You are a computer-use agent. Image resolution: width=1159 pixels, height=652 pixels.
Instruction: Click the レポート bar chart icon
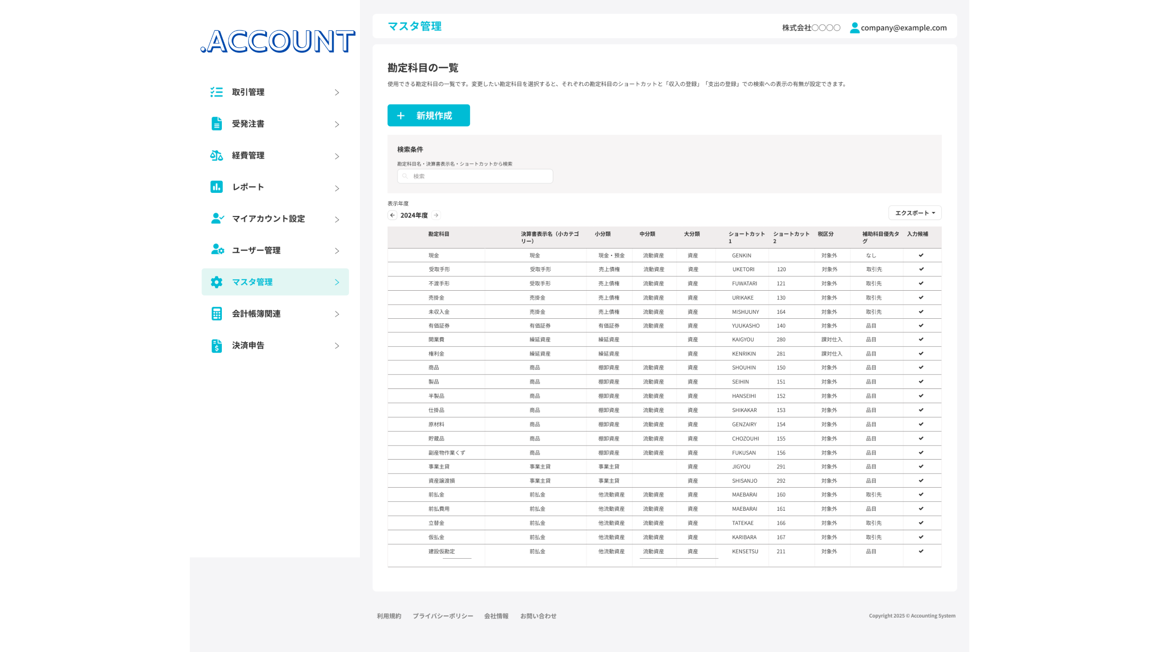coord(216,187)
